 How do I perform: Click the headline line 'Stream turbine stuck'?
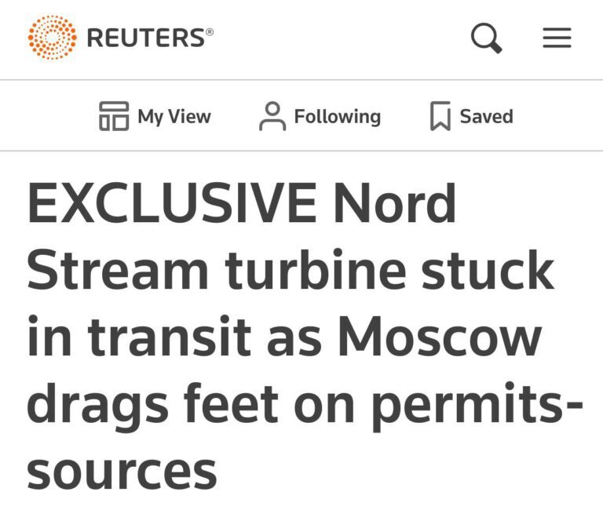(x=291, y=270)
